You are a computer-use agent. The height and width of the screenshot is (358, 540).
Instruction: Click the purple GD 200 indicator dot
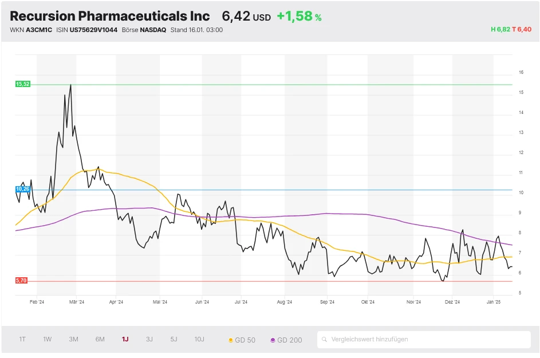click(273, 339)
